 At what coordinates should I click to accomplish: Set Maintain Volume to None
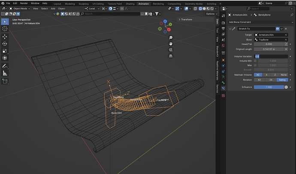pos(284,75)
